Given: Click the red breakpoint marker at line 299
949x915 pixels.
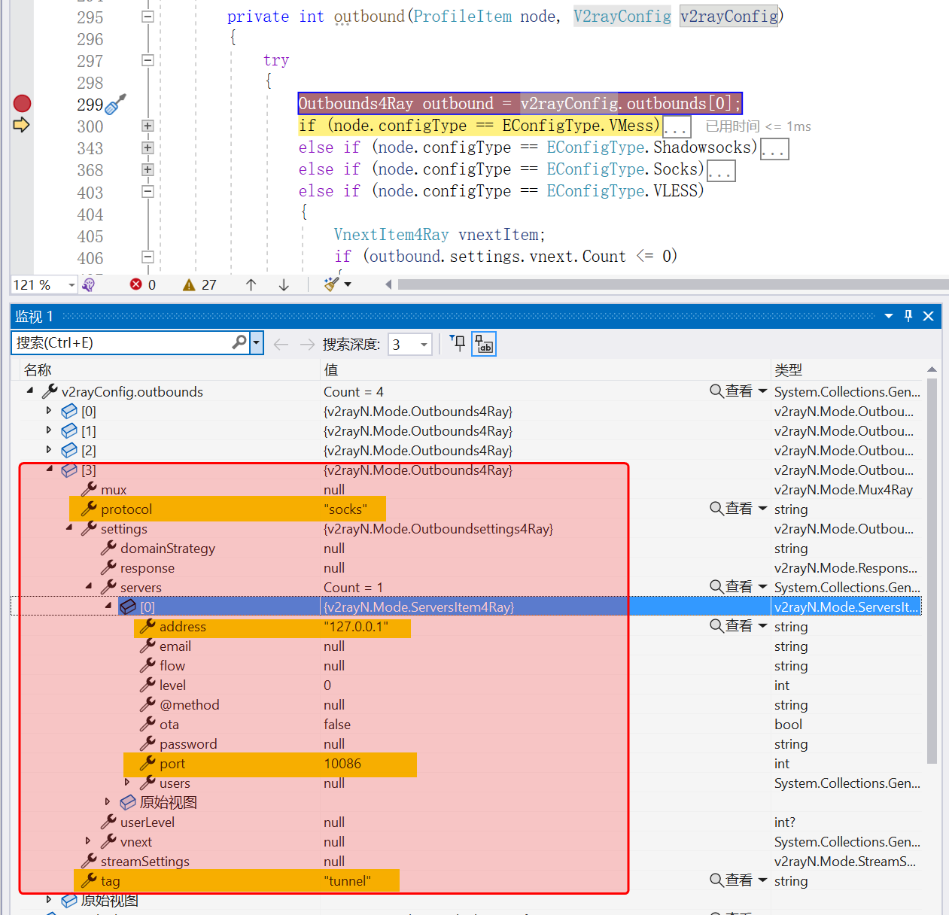Looking at the screenshot, I should [22, 104].
